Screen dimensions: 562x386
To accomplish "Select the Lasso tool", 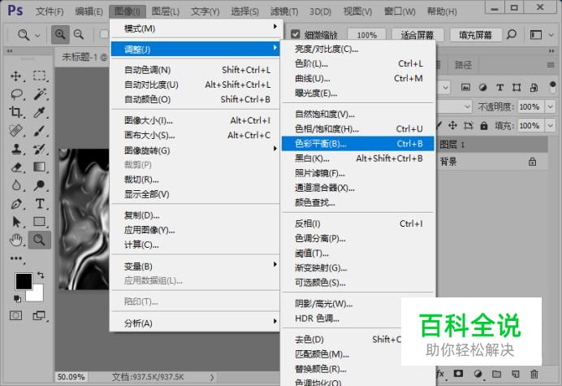I will coord(16,94).
